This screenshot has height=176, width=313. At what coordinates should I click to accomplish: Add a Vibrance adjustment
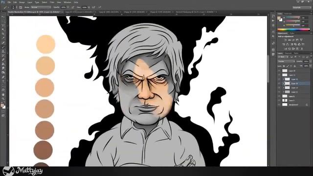pyautogui.click(x=301, y=40)
